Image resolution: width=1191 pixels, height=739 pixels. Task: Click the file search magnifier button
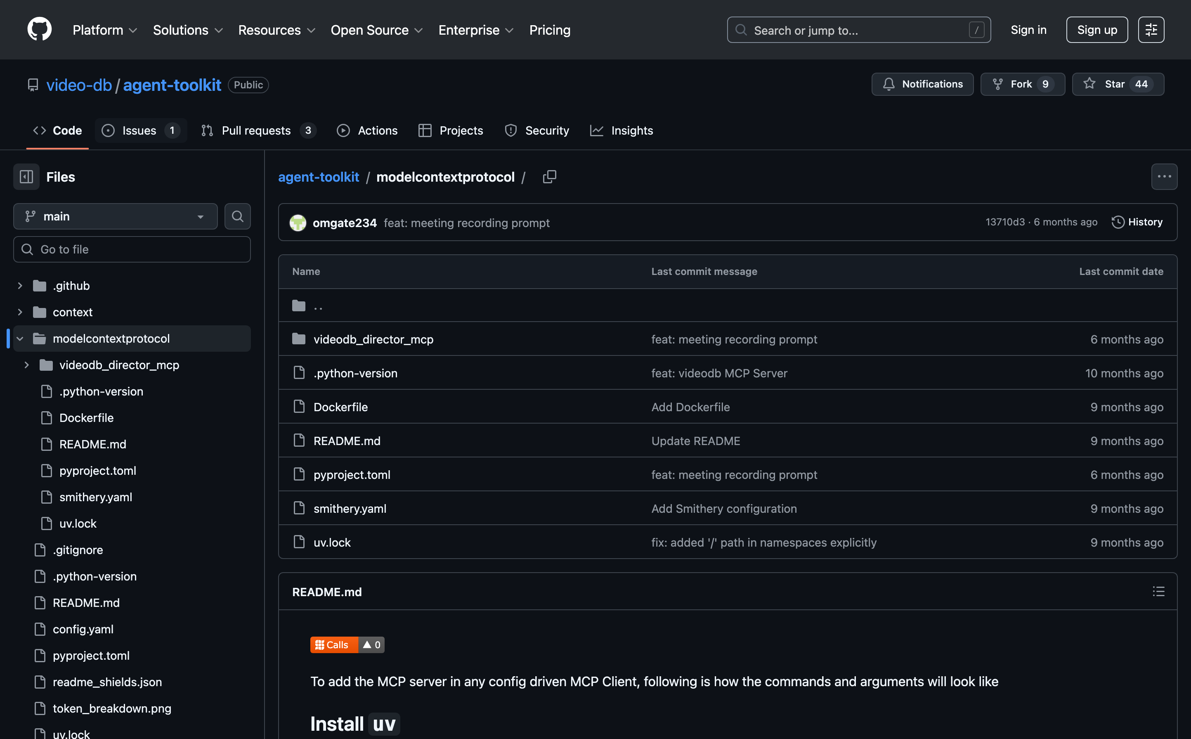click(237, 216)
